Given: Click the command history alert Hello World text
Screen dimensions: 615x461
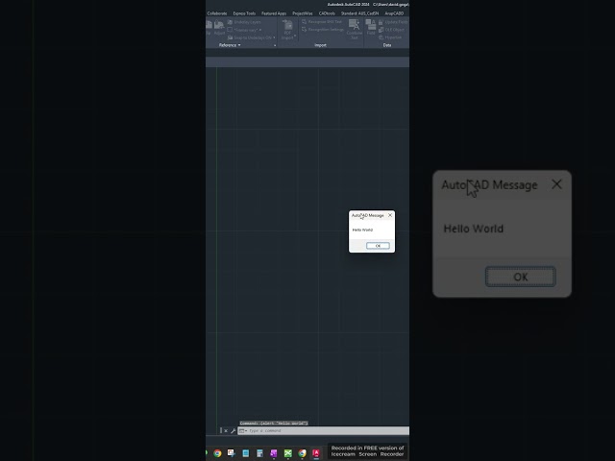Looking at the screenshot, I should point(274,423).
